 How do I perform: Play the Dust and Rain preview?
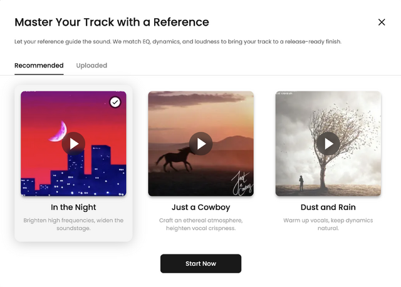click(x=328, y=144)
